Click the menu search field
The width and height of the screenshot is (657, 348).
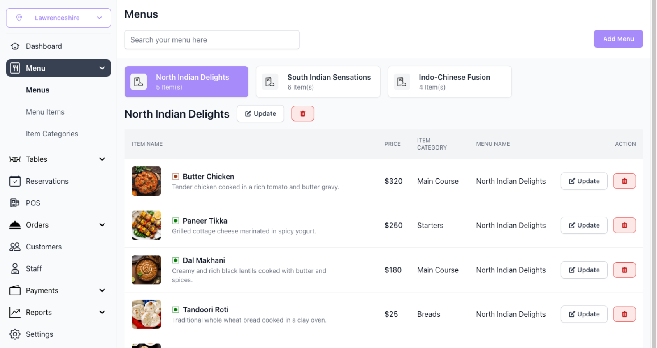(212, 40)
